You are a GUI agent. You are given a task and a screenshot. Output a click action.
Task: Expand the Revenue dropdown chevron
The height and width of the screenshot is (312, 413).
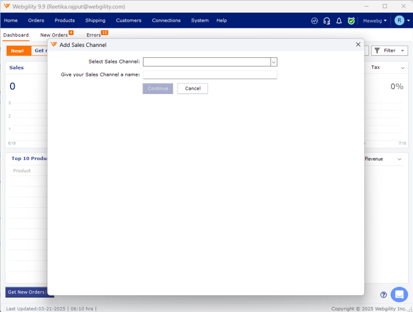tap(399, 159)
